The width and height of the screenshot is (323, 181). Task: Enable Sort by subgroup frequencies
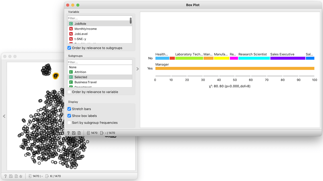tap(69, 123)
